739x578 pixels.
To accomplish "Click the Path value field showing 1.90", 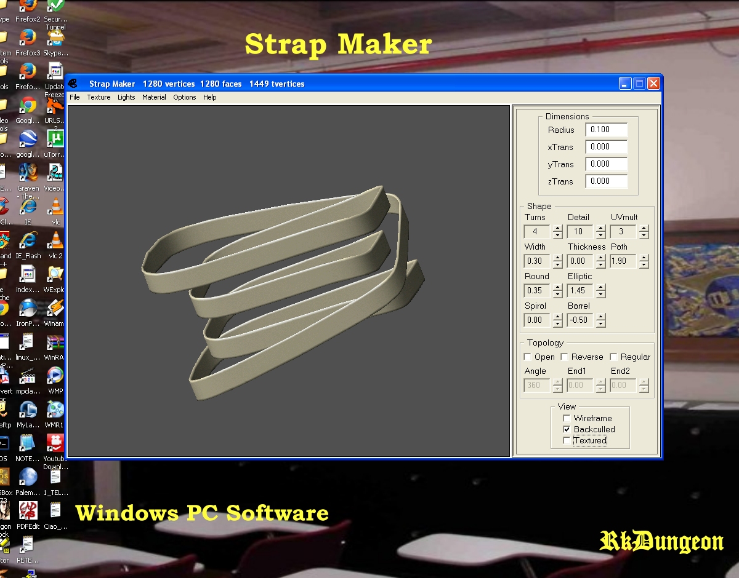I will [x=624, y=261].
